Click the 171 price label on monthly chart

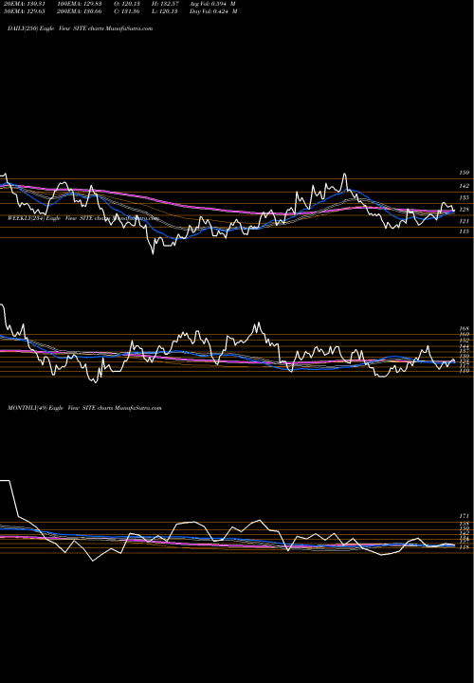coord(464,516)
